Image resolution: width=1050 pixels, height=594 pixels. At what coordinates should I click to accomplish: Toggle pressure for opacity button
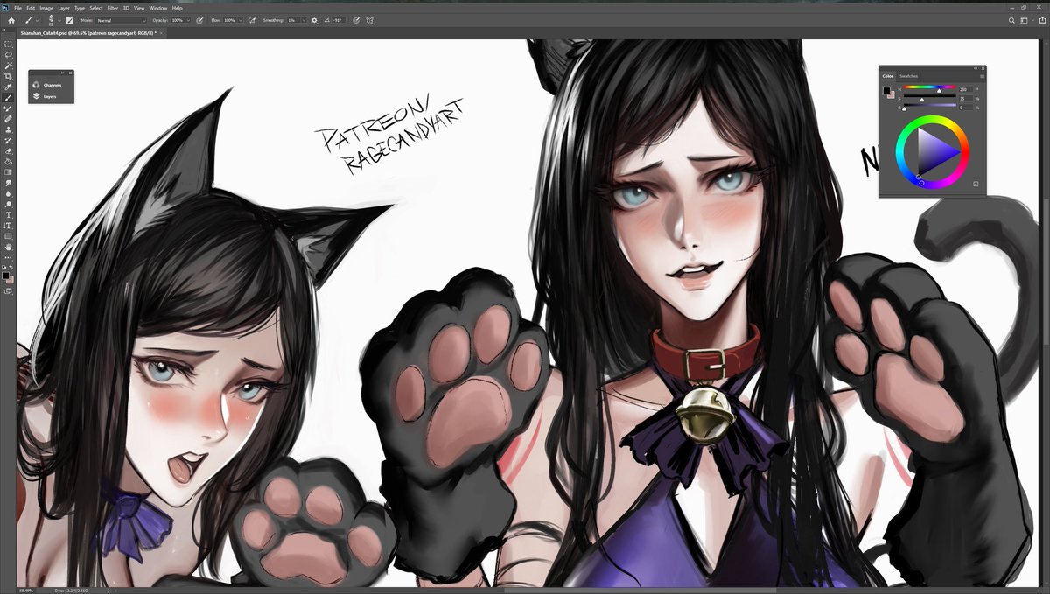(x=199, y=20)
